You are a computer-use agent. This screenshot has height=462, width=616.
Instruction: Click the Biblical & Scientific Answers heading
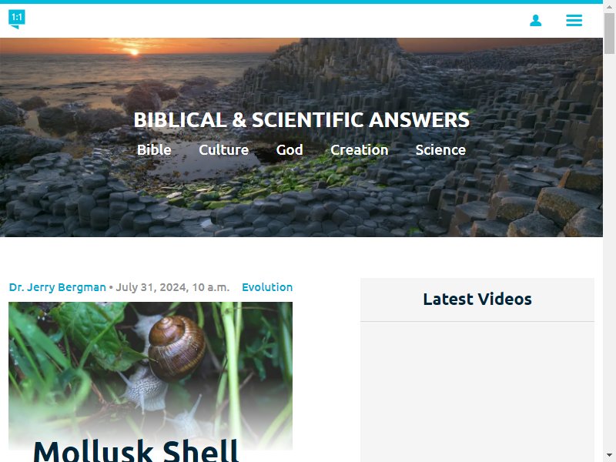[301, 120]
